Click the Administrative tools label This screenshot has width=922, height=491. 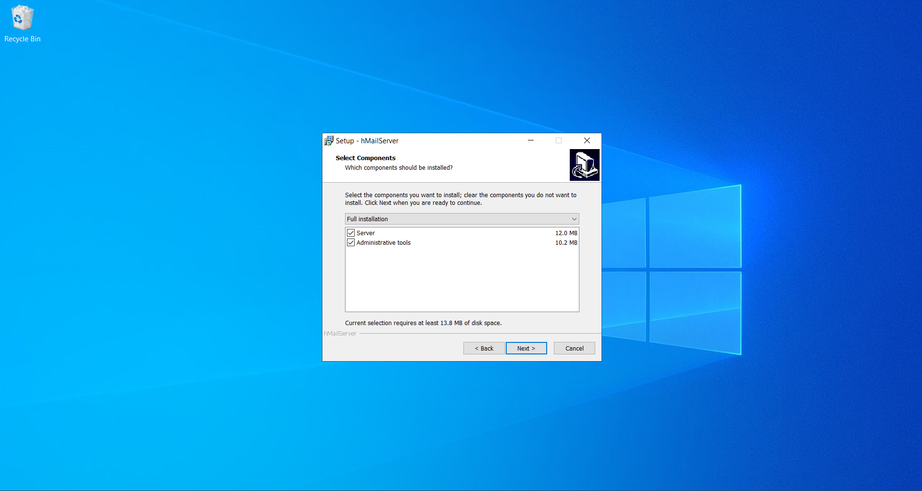click(x=384, y=242)
